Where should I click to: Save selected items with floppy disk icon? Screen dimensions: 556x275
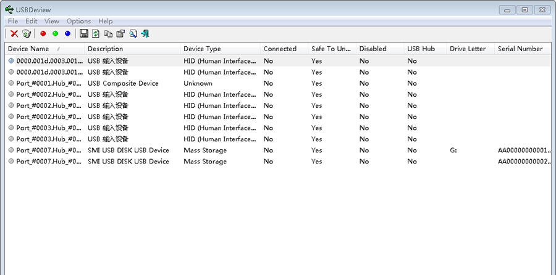[83, 34]
